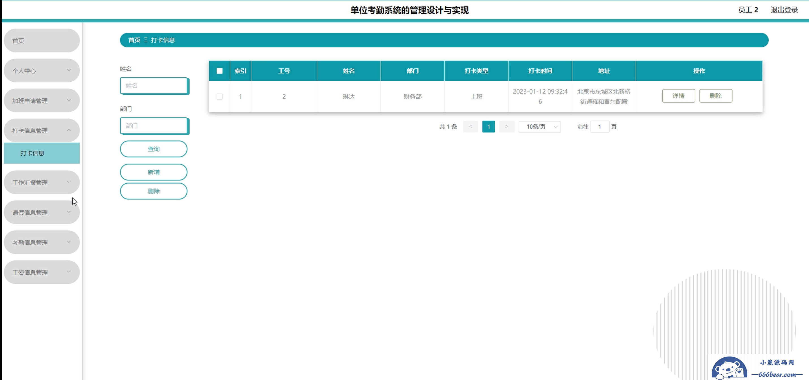Open the 首页 sidebar item
Screen dimensions: 809x380
tap(42, 41)
